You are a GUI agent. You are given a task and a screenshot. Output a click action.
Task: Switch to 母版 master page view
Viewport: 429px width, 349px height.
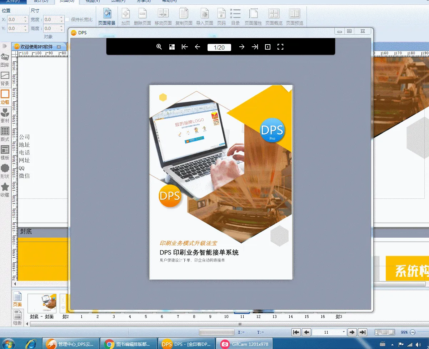(x=17, y=317)
